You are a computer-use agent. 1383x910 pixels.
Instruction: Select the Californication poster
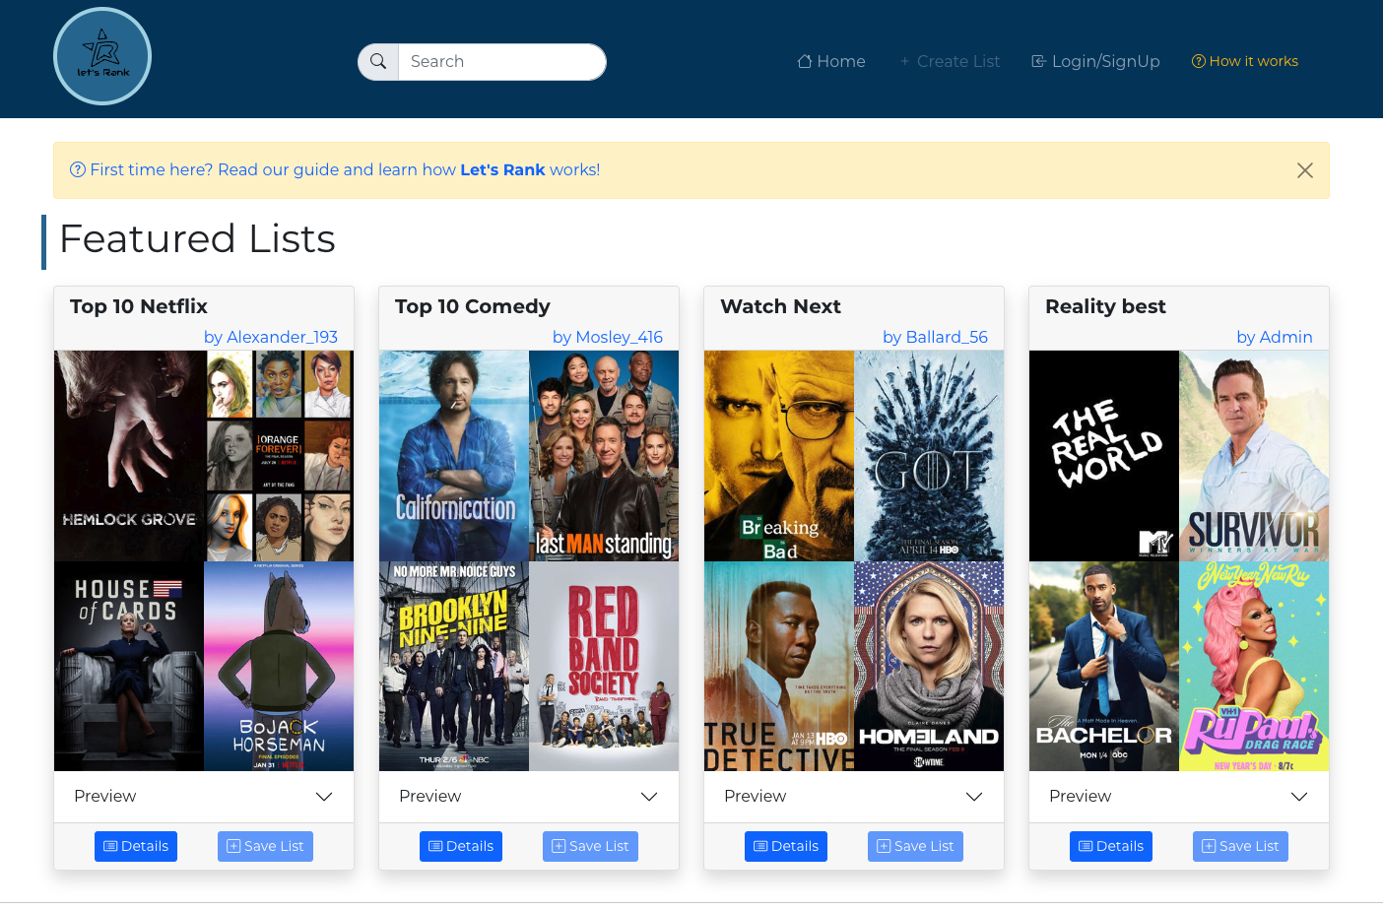coord(454,456)
